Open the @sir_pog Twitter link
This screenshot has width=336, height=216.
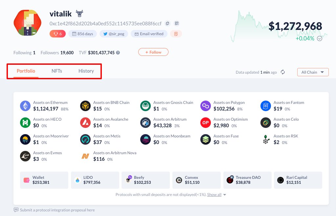pyautogui.click(x=114, y=34)
